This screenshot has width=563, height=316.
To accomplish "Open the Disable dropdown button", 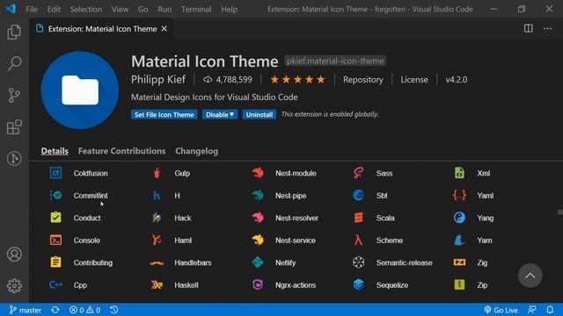I will (x=220, y=115).
